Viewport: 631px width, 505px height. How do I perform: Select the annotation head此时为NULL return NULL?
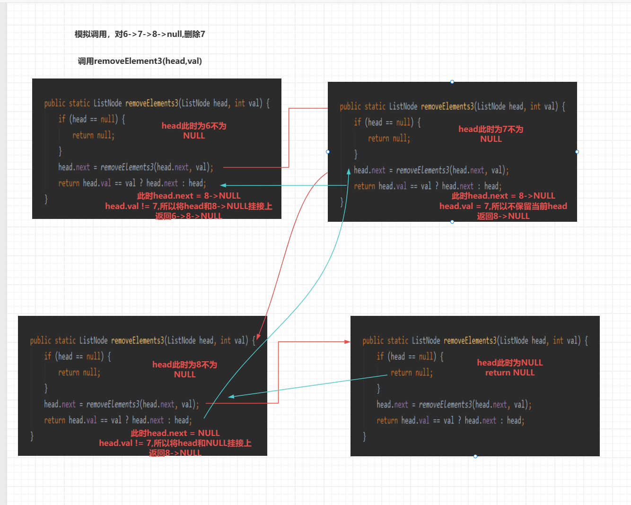coord(510,367)
